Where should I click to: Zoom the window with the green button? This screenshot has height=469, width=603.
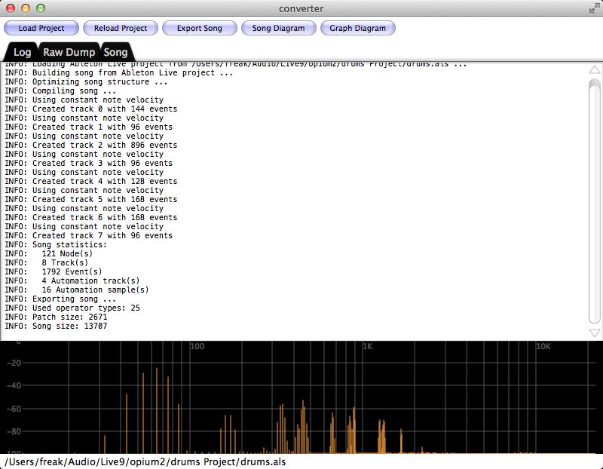[x=41, y=8]
